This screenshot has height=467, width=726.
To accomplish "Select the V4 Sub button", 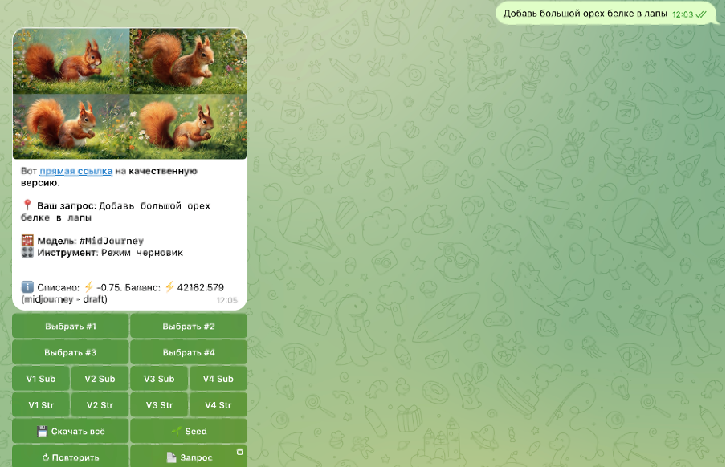I will (x=218, y=379).
